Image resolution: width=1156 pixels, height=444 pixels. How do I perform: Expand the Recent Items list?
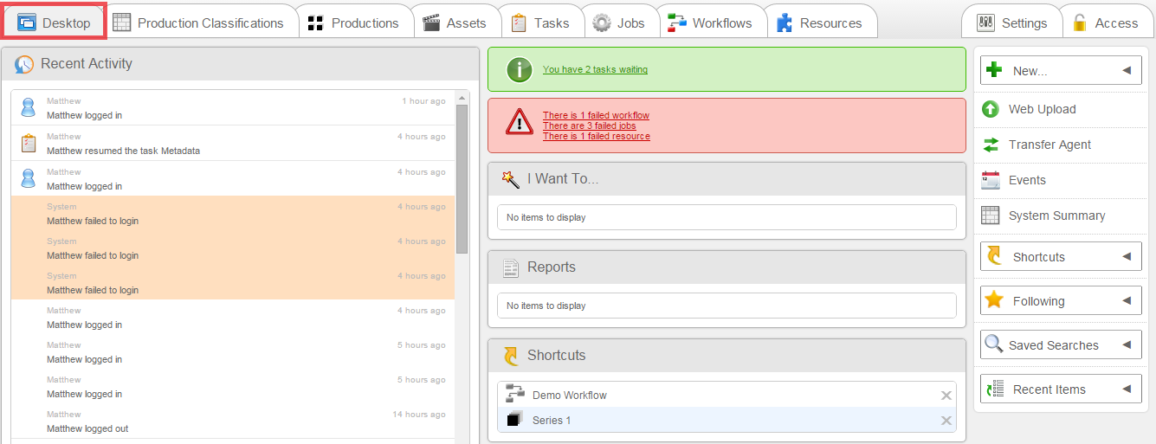[x=1127, y=389]
